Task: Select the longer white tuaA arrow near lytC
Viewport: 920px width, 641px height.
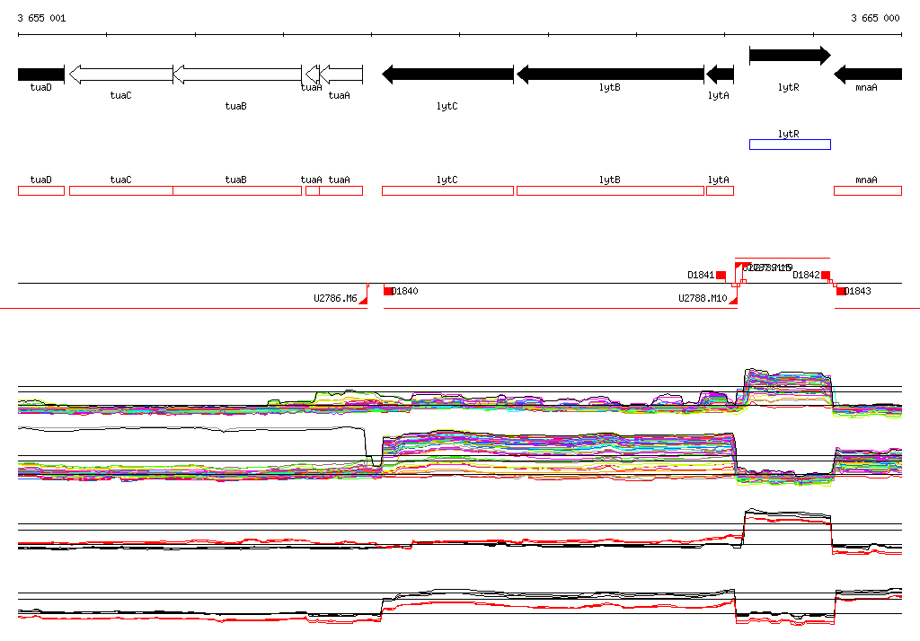Action: 341,75
